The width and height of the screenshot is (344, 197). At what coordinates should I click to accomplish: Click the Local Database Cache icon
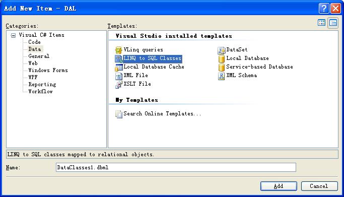coord(119,67)
